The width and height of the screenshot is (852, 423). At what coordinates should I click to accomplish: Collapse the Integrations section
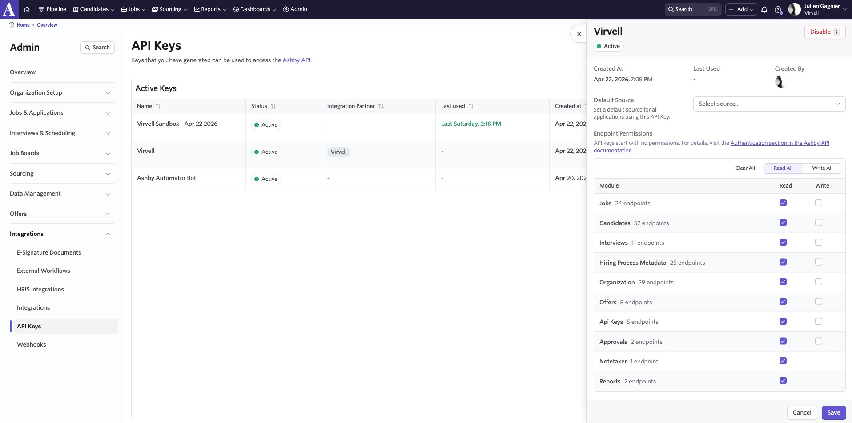click(x=62, y=234)
